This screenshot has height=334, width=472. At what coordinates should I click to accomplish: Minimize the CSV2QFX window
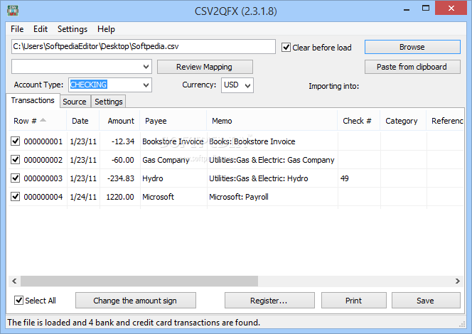pyautogui.click(x=407, y=9)
